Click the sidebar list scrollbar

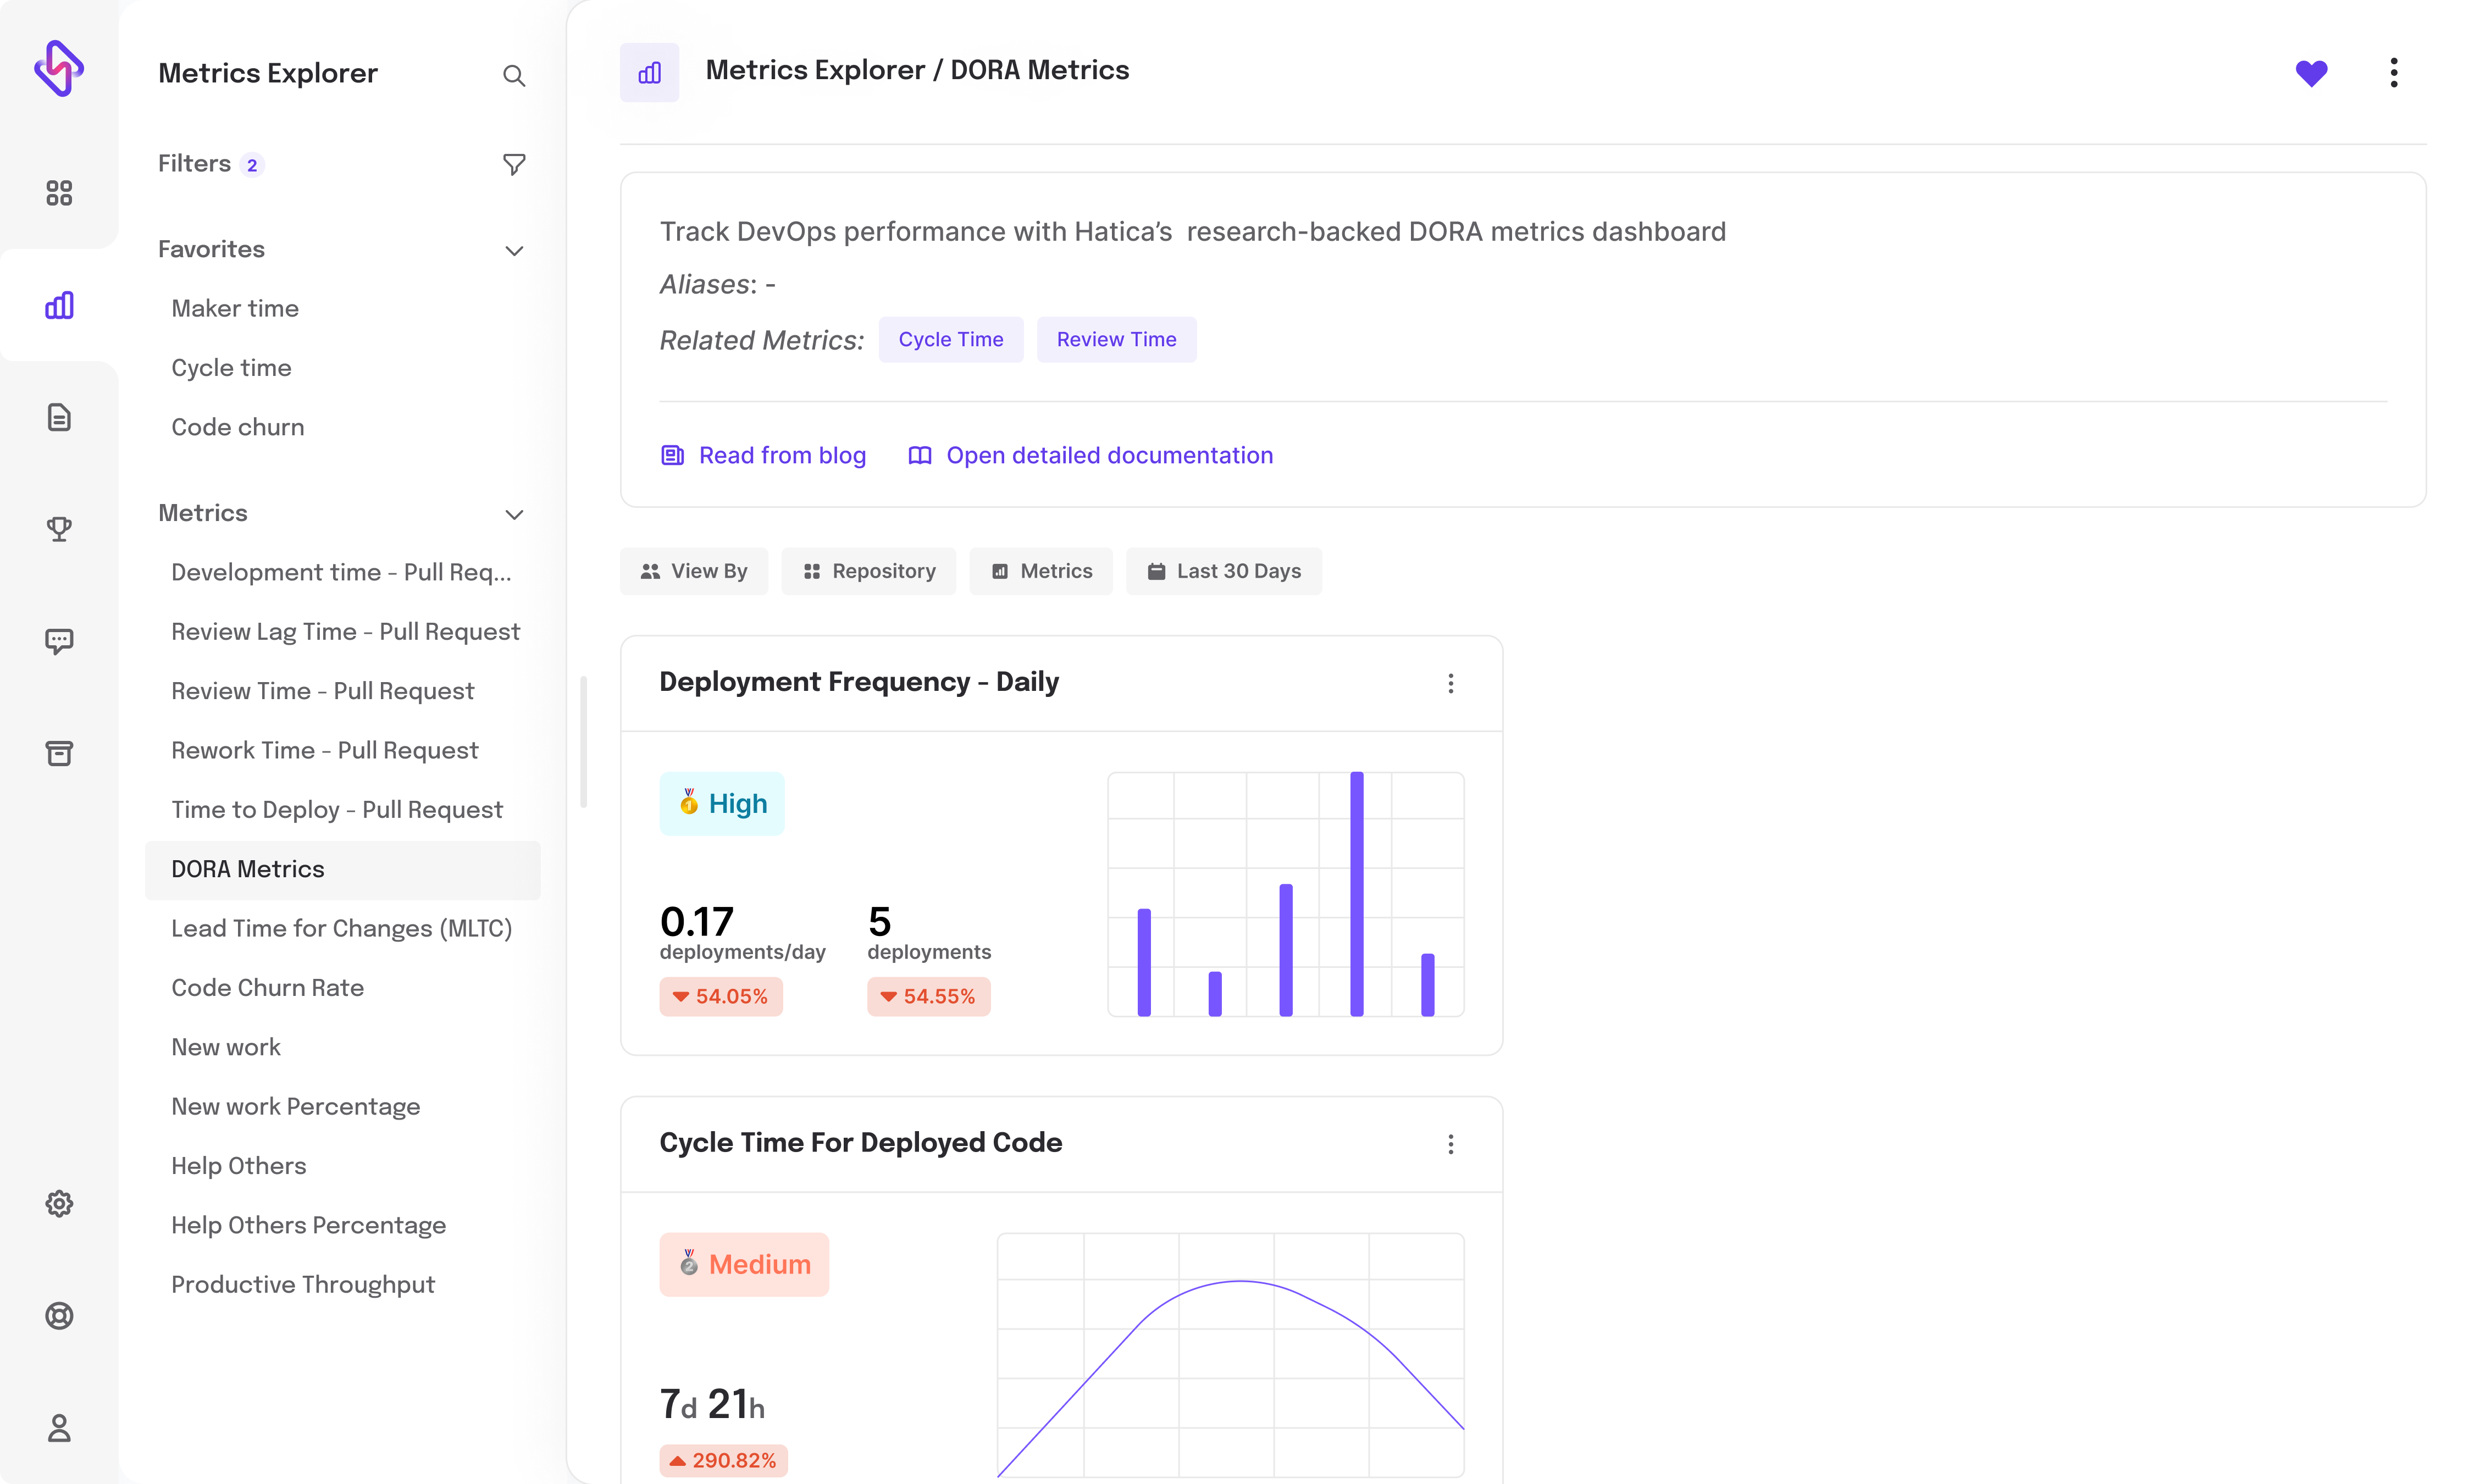(583, 742)
